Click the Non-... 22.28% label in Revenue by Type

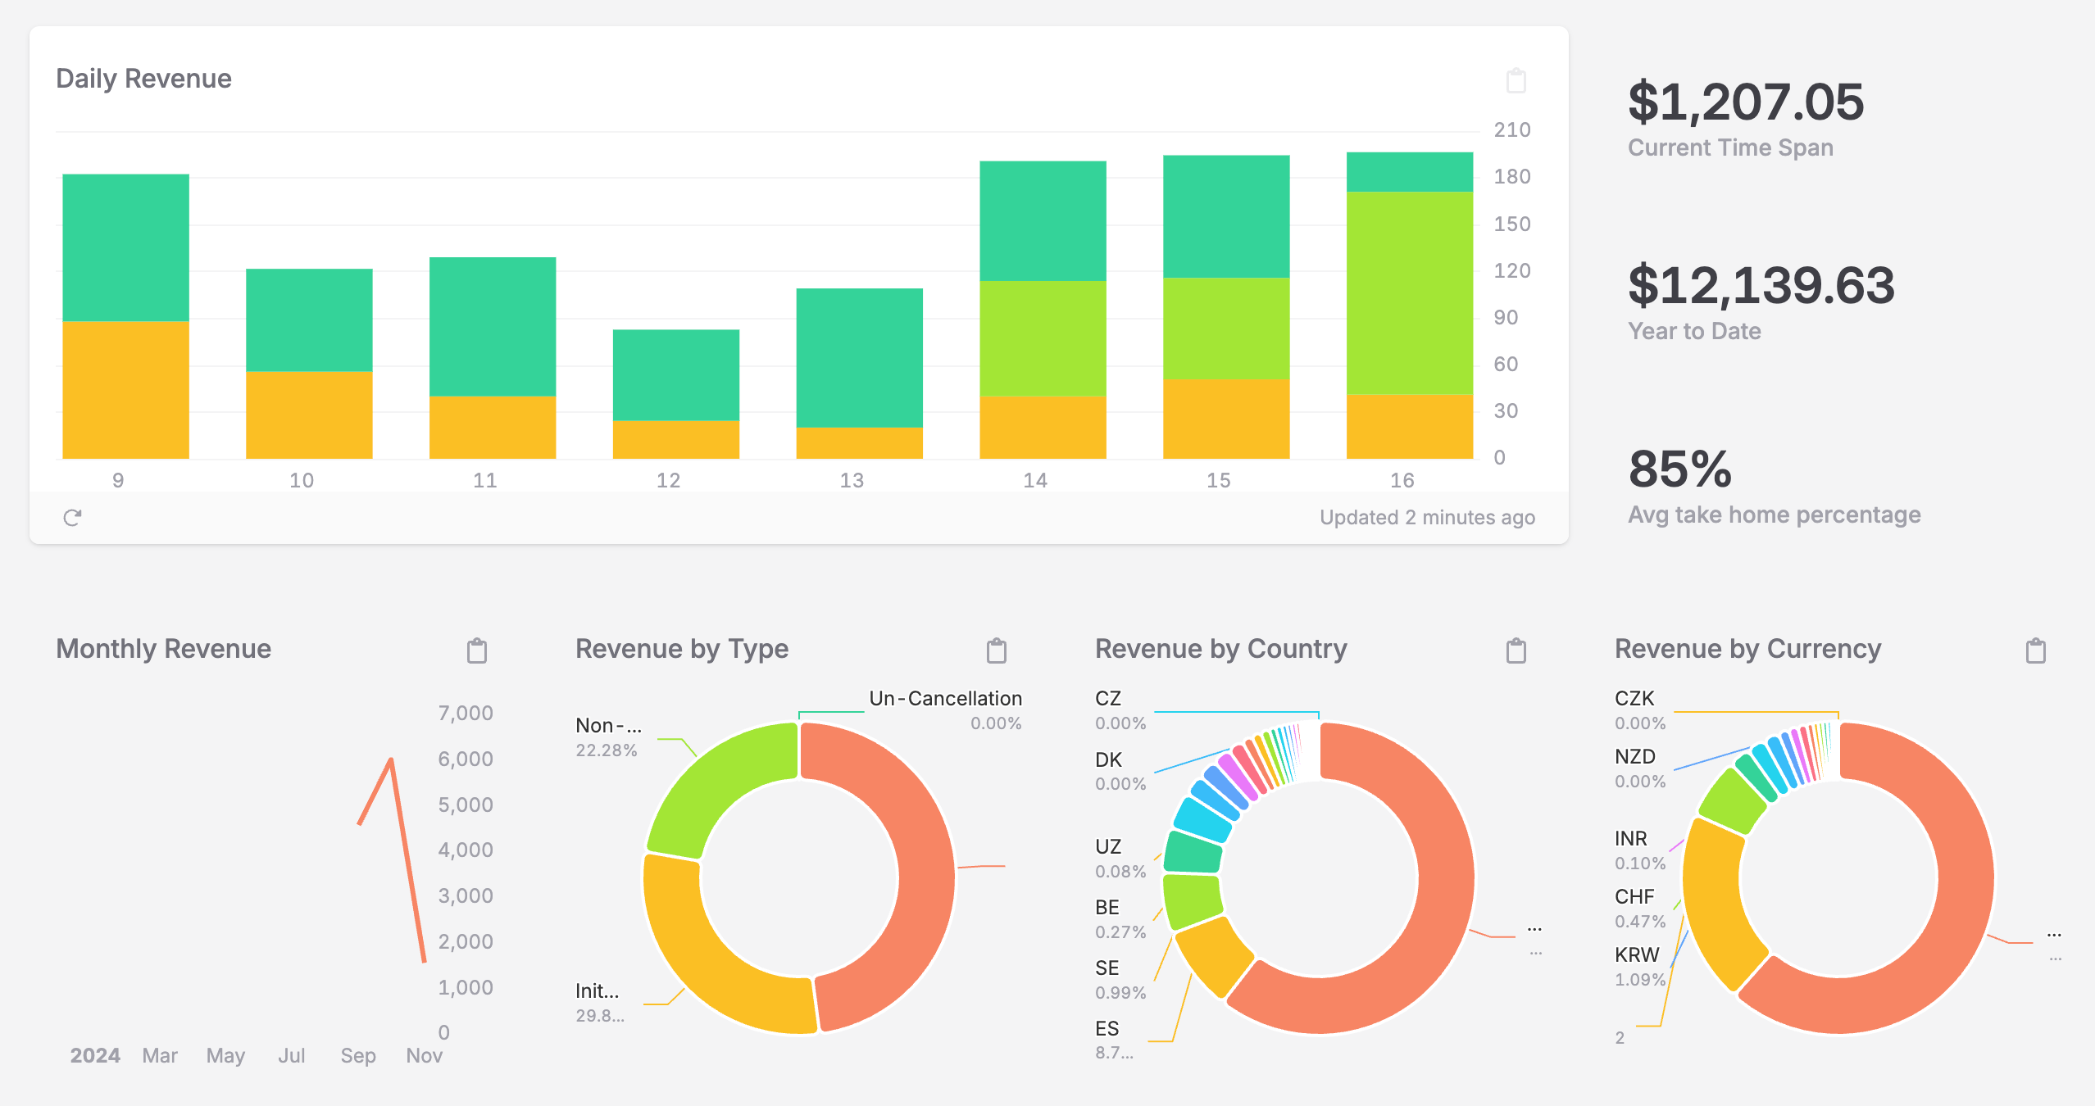tap(608, 726)
